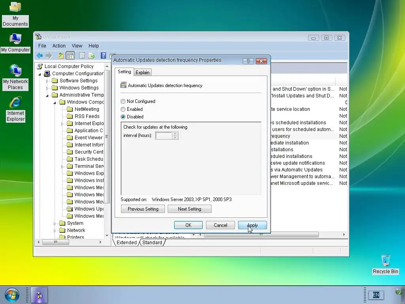
Task: Click the tree pane scroll down arrow
Action: (107, 235)
